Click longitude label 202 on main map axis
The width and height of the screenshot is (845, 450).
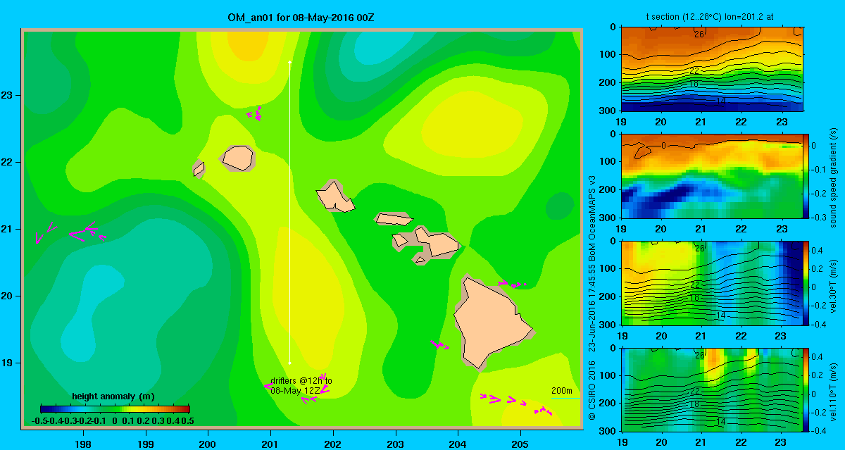tap(333, 444)
